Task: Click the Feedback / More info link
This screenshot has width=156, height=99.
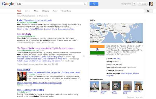Action: pyautogui.click(x=135, y=97)
